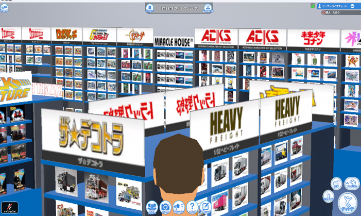Make the avatar jump with the large jump button
Image resolution: width=361 pixels, height=216 pixels.
click(x=348, y=203)
